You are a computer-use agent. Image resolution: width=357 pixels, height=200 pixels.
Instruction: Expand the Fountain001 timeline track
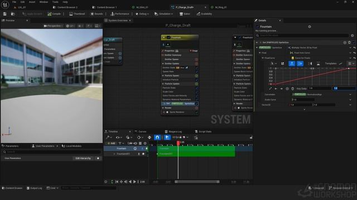tap(114, 154)
